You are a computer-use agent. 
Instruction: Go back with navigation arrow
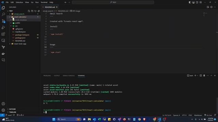(65, 2)
